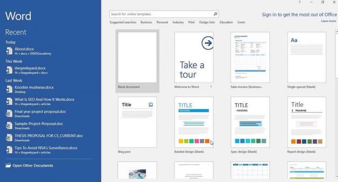338x182 pixels.
Task: Click the thegeeksyard.docx file icon
Action: pos(9,70)
